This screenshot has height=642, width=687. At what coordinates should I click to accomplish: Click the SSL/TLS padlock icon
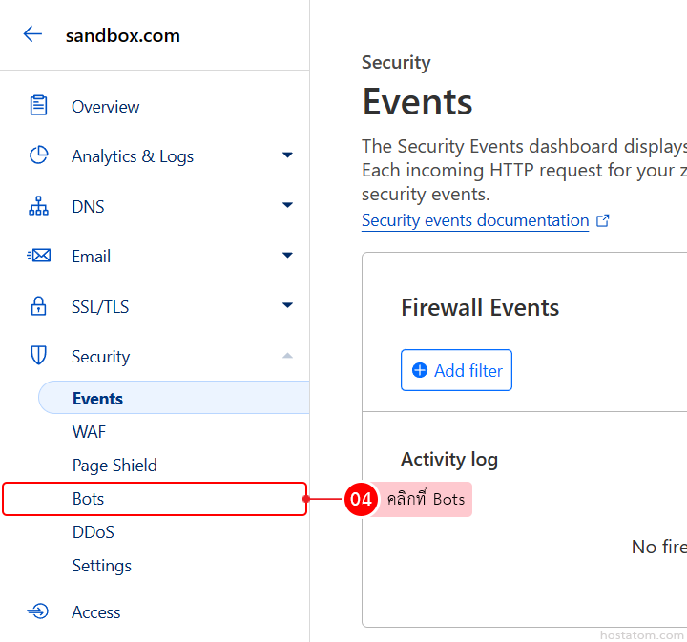point(38,306)
